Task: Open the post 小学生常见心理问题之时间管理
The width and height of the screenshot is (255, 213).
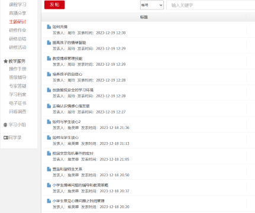Action: 78,201
